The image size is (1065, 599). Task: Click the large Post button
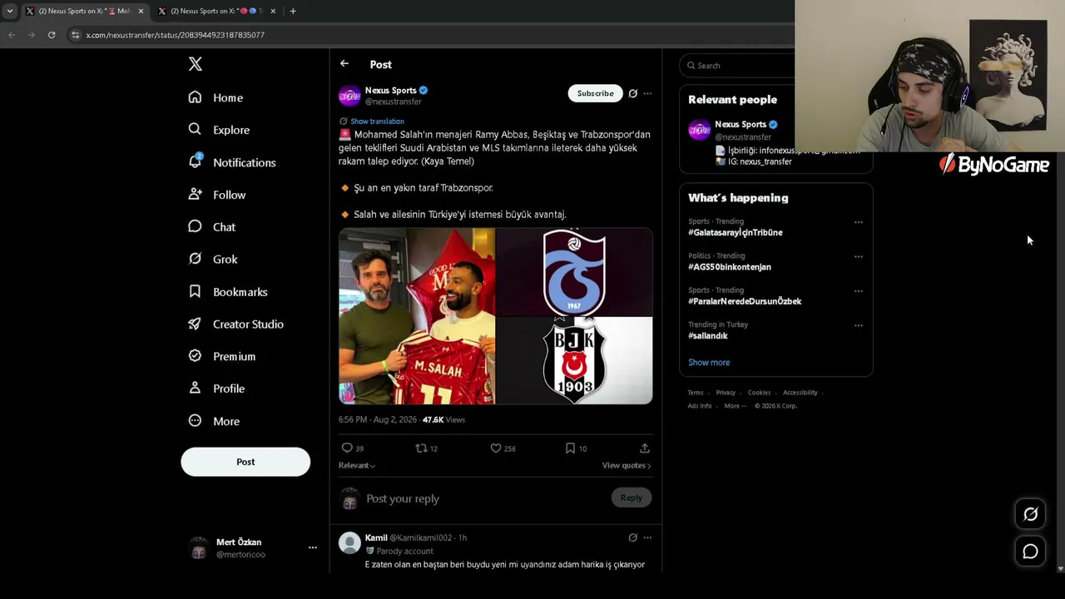coord(245,462)
